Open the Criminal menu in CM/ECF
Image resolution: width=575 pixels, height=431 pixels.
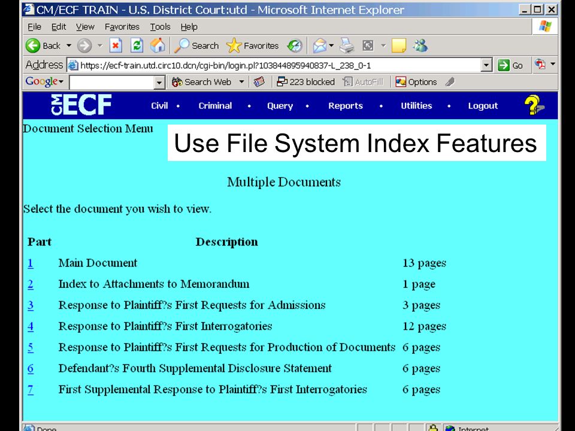215,105
